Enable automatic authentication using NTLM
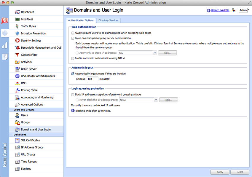Image resolution: width=252 pixels, height=177 pixels. tap(73, 58)
